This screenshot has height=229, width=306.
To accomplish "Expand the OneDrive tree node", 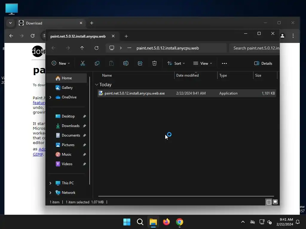I will pyautogui.click(x=50, y=97).
